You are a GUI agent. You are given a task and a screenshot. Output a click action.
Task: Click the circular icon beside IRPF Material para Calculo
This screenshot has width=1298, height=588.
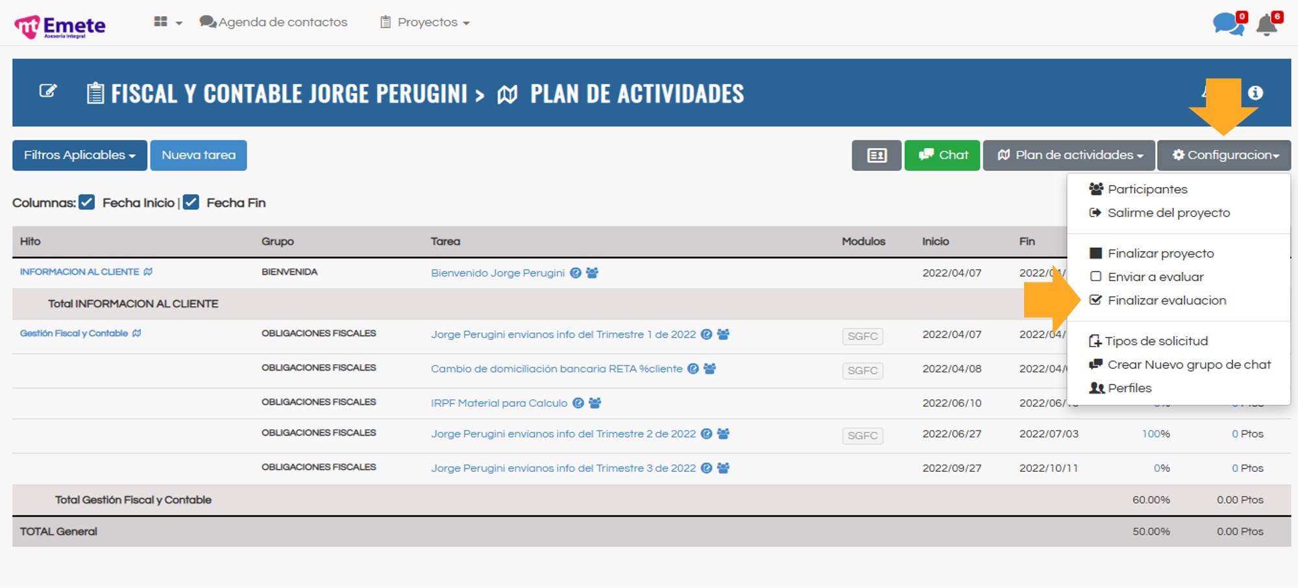578,403
